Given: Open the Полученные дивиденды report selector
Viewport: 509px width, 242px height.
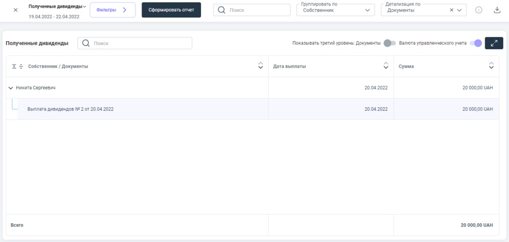Looking at the screenshot, I should point(57,7).
